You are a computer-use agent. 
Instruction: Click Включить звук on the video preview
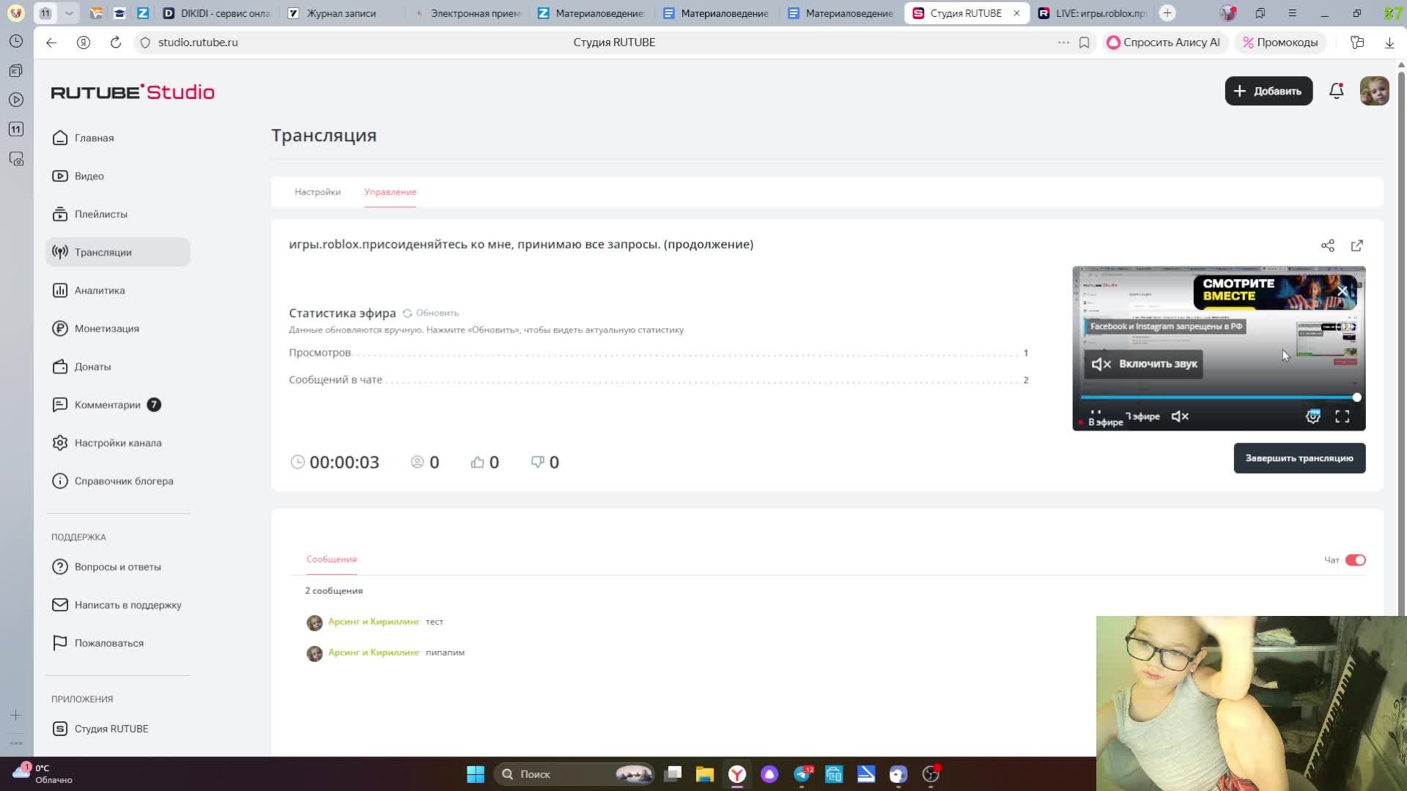[x=1144, y=364]
